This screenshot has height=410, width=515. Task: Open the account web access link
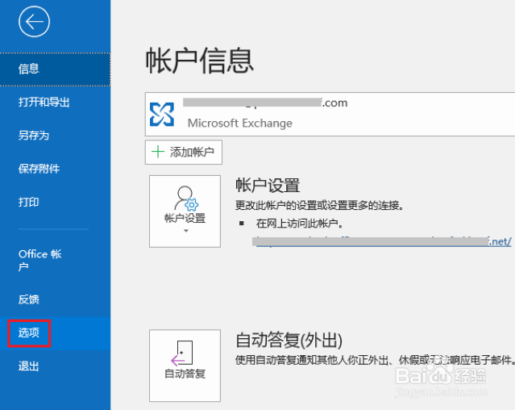click(384, 241)
